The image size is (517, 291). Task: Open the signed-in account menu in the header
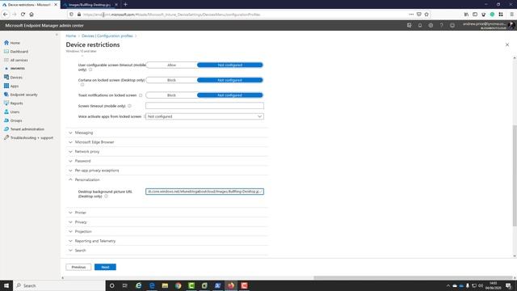pyautogui.click(x=488, y=25)
